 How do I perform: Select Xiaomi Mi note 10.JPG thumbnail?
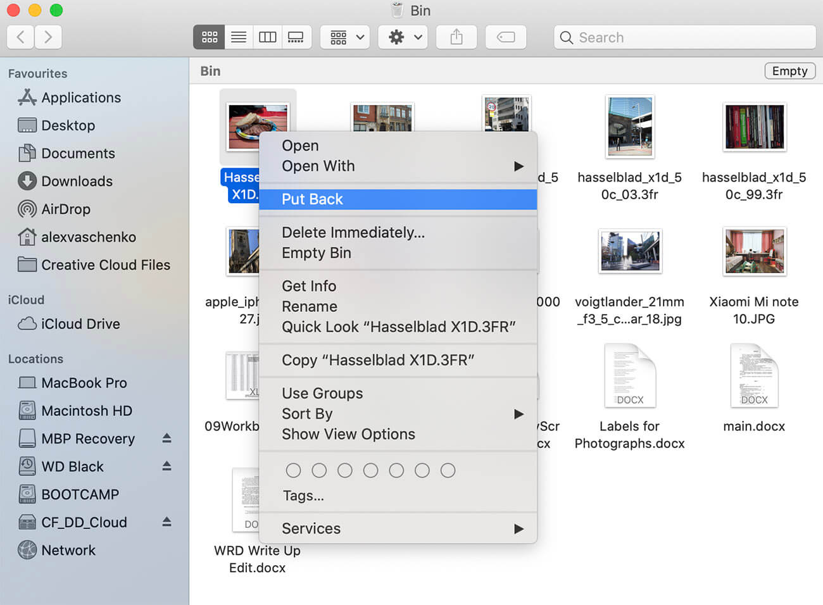(x=755, y=251)
